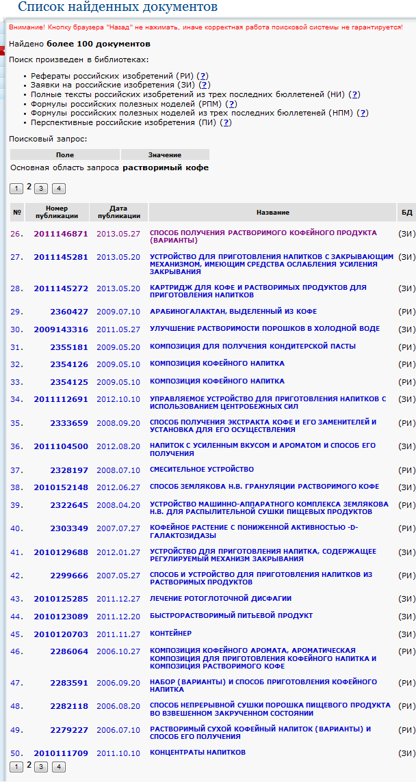This screenshot has width=416, height=782.
Task: Open publication number 2355181
Action: pos(69,347)
